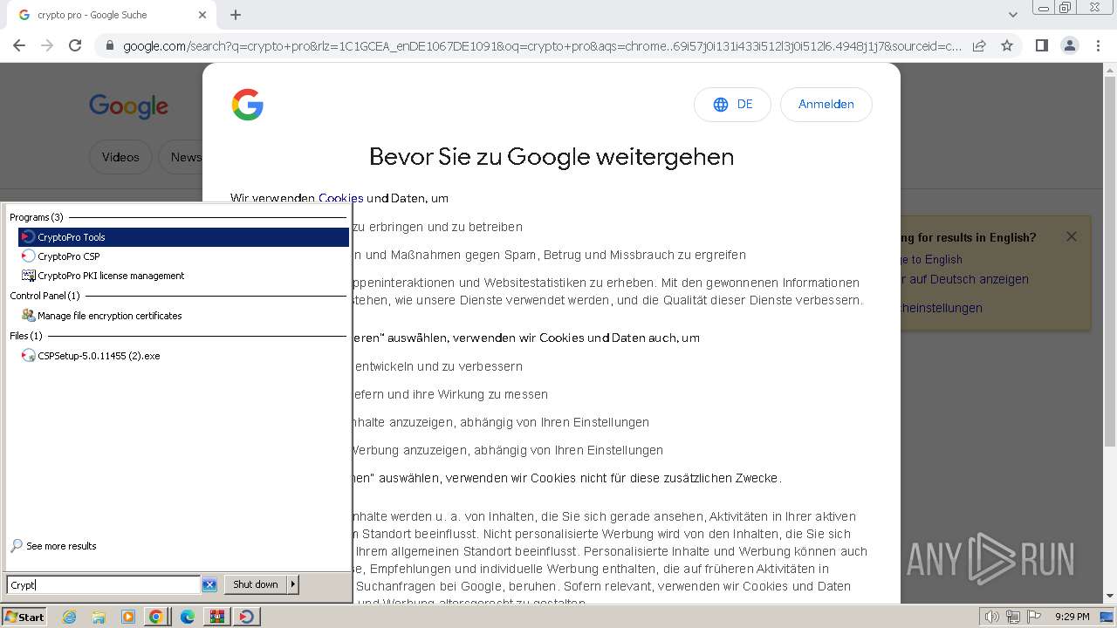Open the DE language selector

[x=732, y=104]
